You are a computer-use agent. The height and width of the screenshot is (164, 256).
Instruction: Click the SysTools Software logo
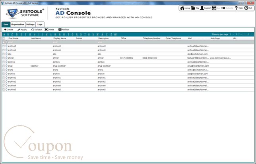(25, 14)
